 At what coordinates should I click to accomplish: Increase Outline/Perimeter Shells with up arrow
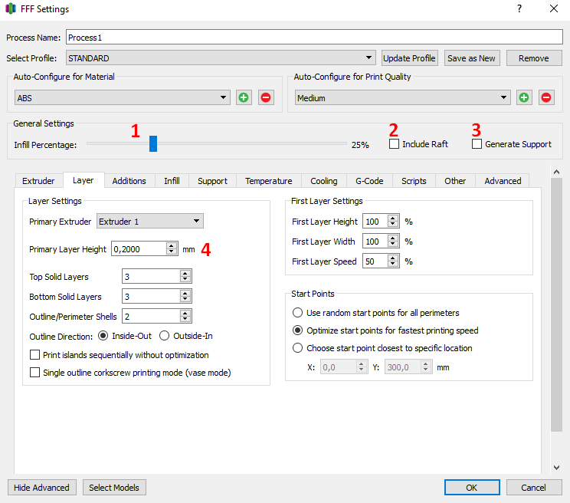[x=185, y=314]
